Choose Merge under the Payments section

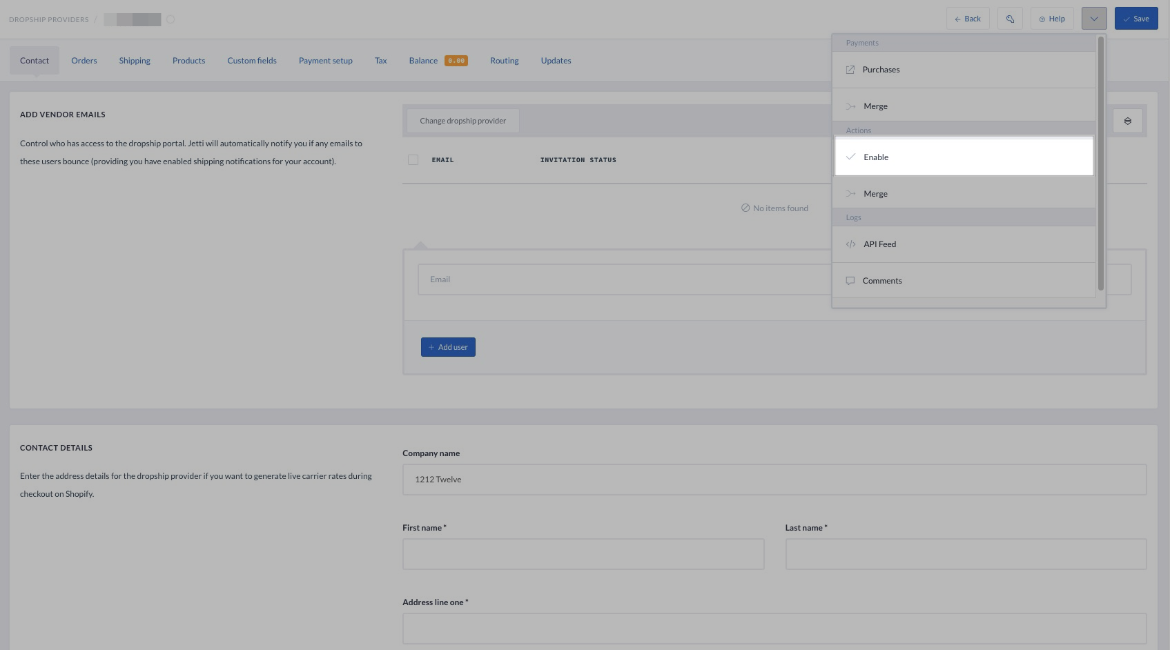click(964, 106)
